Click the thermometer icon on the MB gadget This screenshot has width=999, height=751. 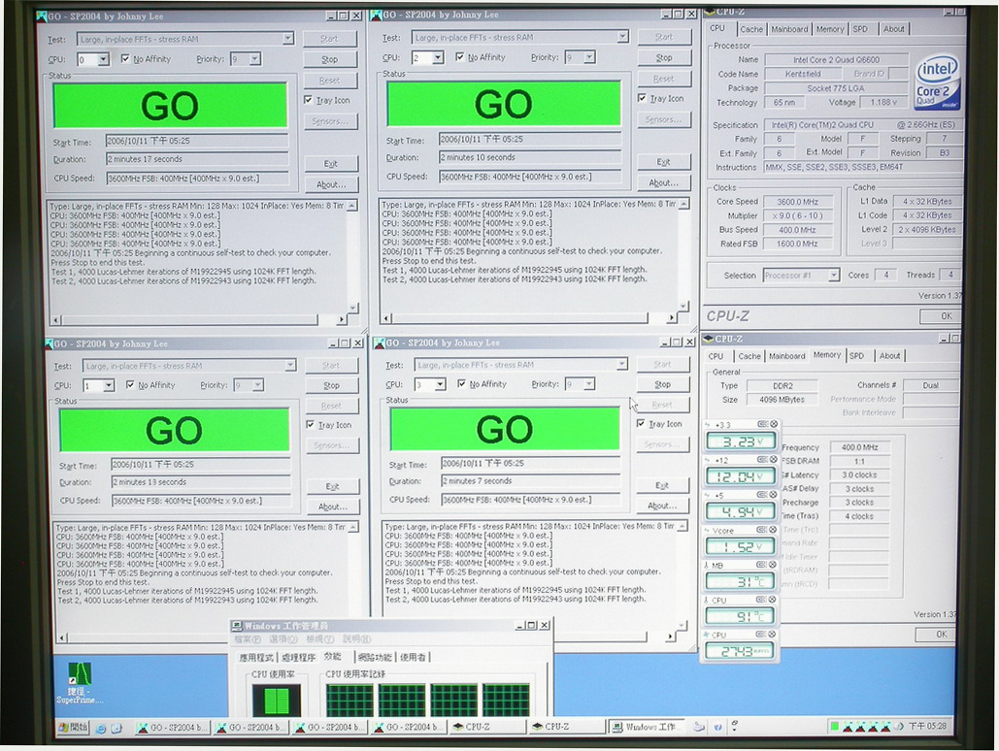(x=706, y=565)
